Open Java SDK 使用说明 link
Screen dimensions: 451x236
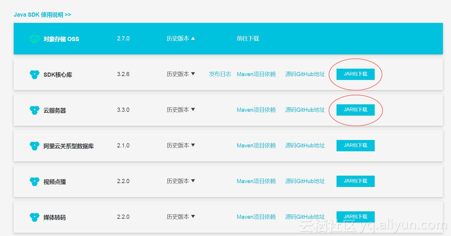click(42, 14)
